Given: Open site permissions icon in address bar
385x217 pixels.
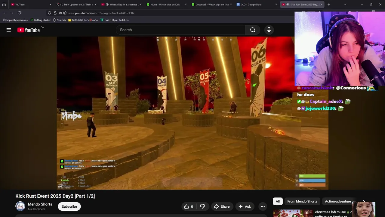Looking at the screenshot, I should (x=60, y=13).
